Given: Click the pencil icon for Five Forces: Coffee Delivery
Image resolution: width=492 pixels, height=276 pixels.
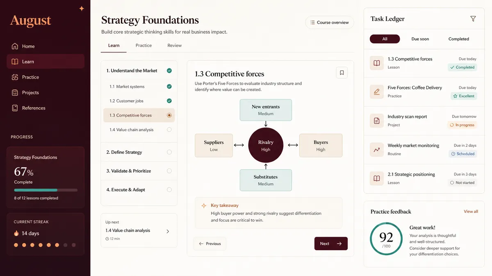Looking at the screenshot, I should (x=376, y=92).
